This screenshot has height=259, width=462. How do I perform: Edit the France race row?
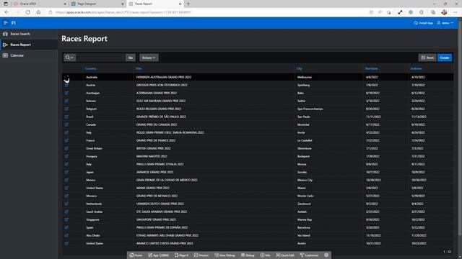tap(66, 141)
